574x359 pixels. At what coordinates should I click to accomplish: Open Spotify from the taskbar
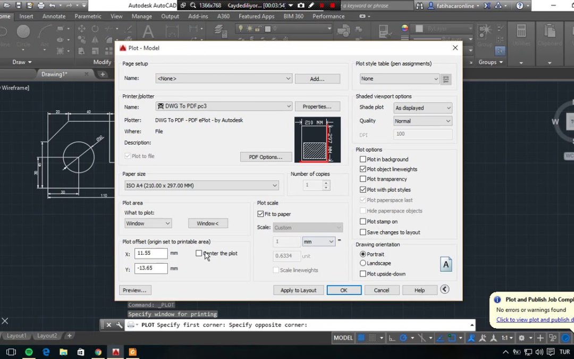coord(29,353)
